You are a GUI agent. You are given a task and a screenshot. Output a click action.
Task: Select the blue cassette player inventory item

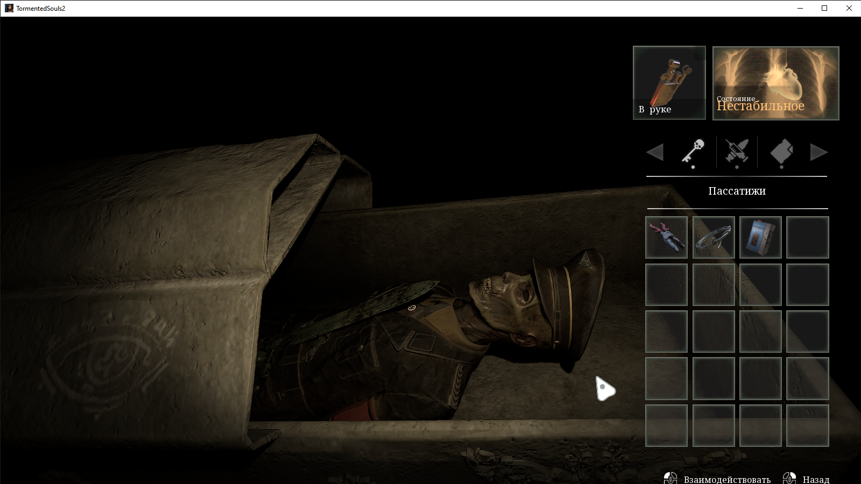pyautogui.click(x=760, y=237)
